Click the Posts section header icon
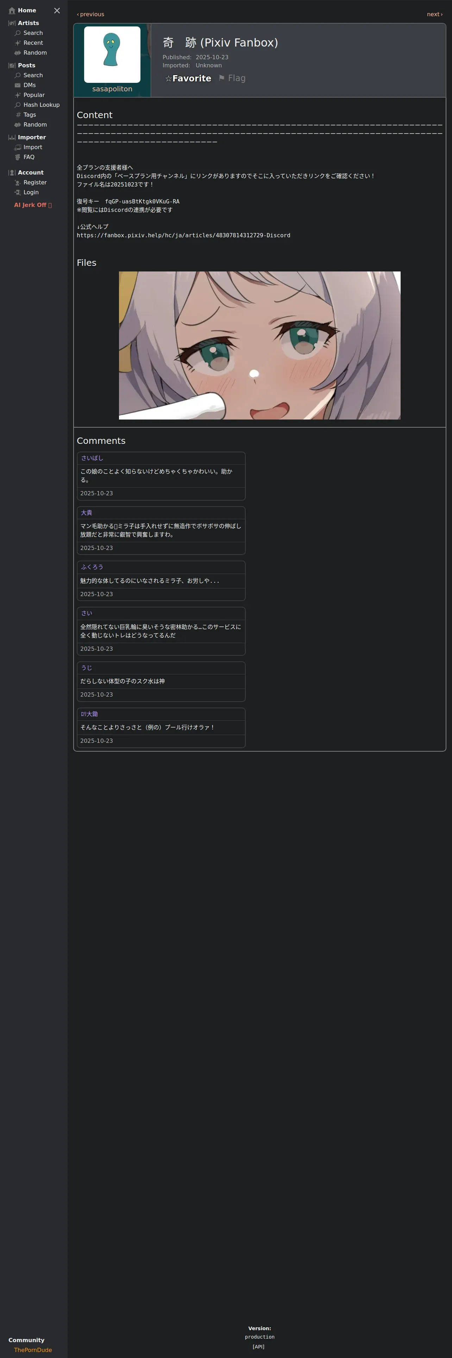Screen dimensions: 452x1358 click(12, 65)
